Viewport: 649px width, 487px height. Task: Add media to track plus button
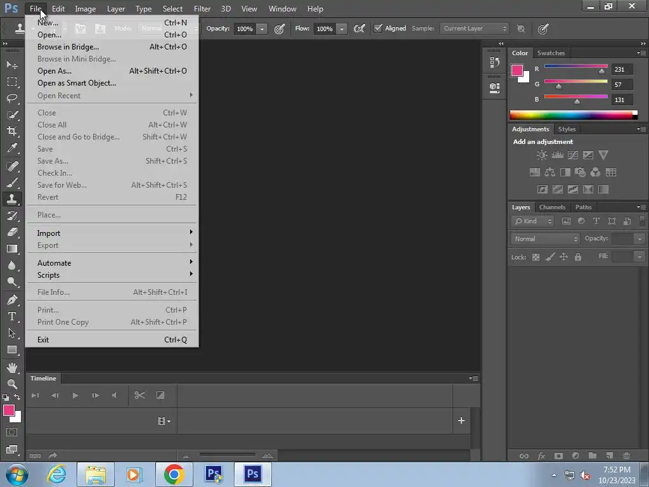tap(461, 420)
